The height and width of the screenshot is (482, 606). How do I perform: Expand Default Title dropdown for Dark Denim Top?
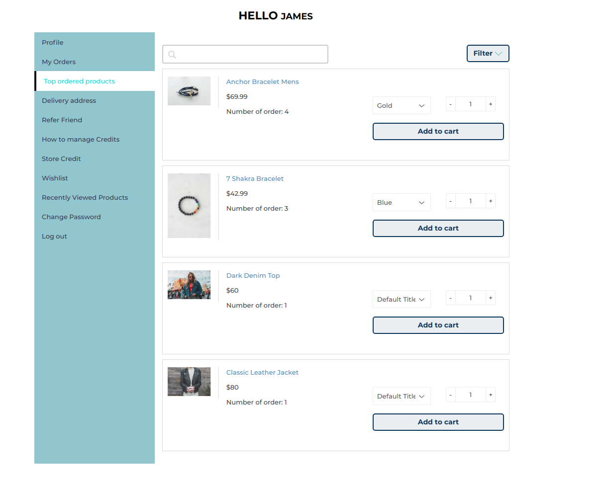coord(401,299)
